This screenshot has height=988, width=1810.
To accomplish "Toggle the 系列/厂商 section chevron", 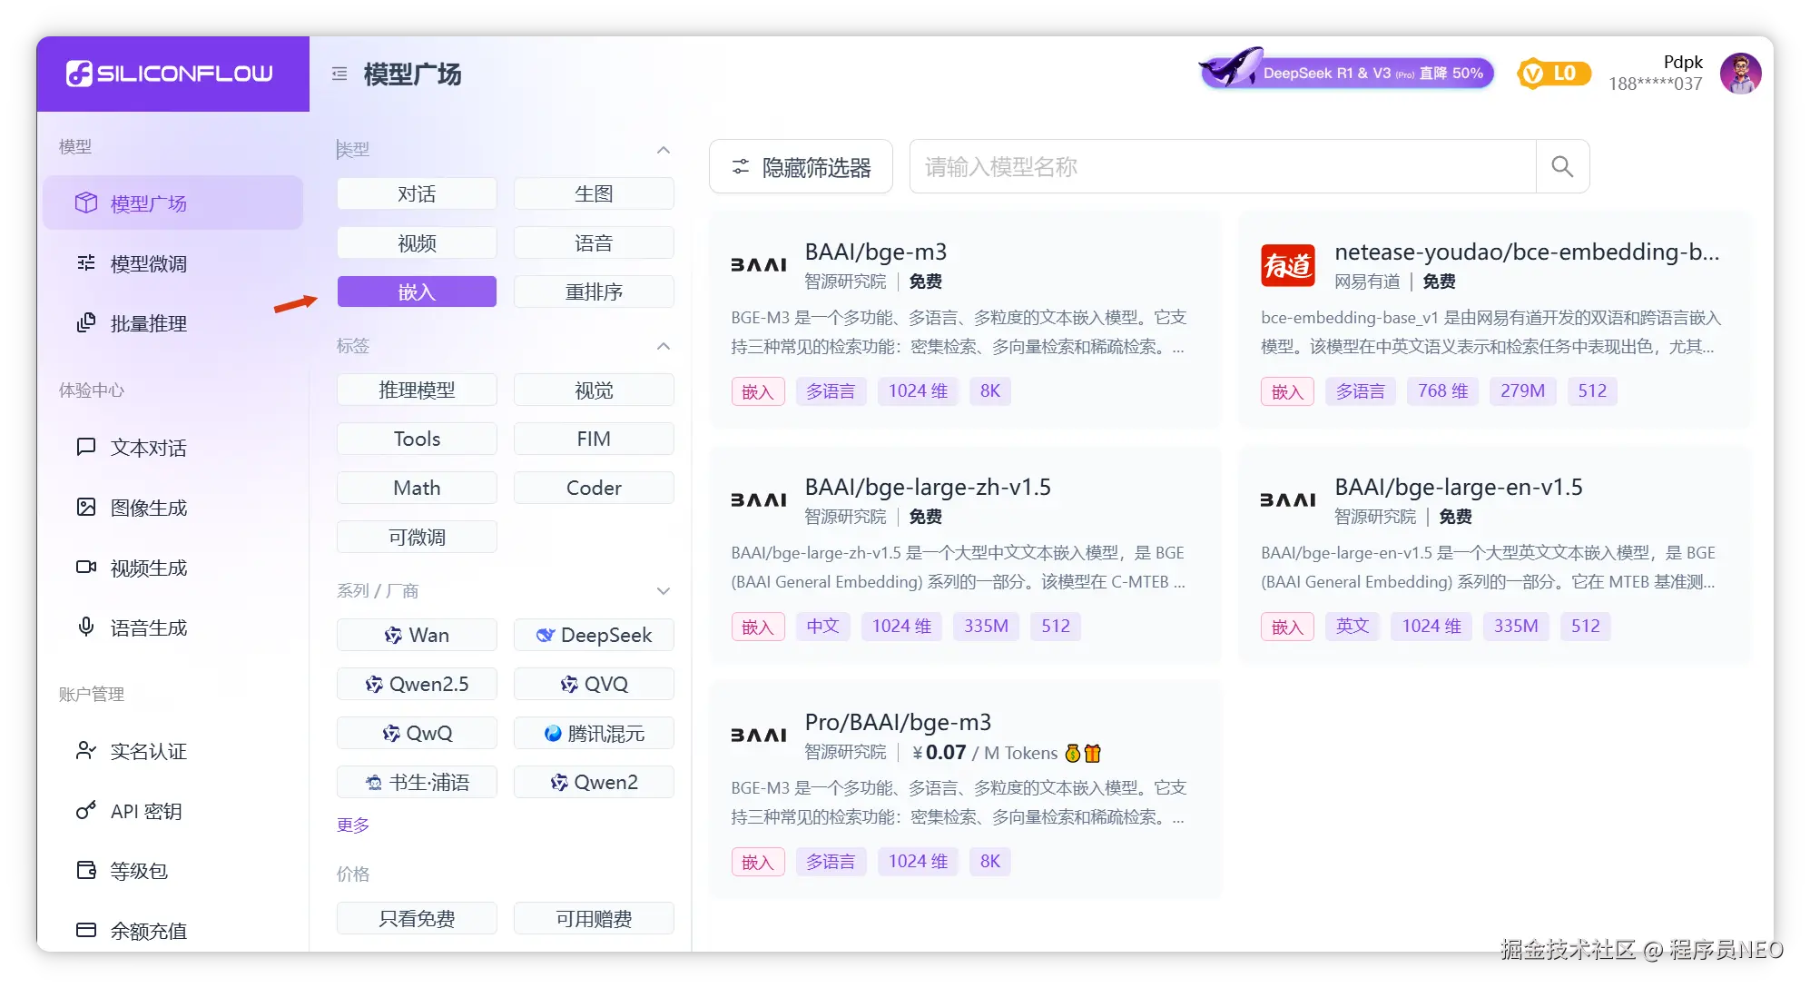I will pyautogui.click(x=664, y=591).
